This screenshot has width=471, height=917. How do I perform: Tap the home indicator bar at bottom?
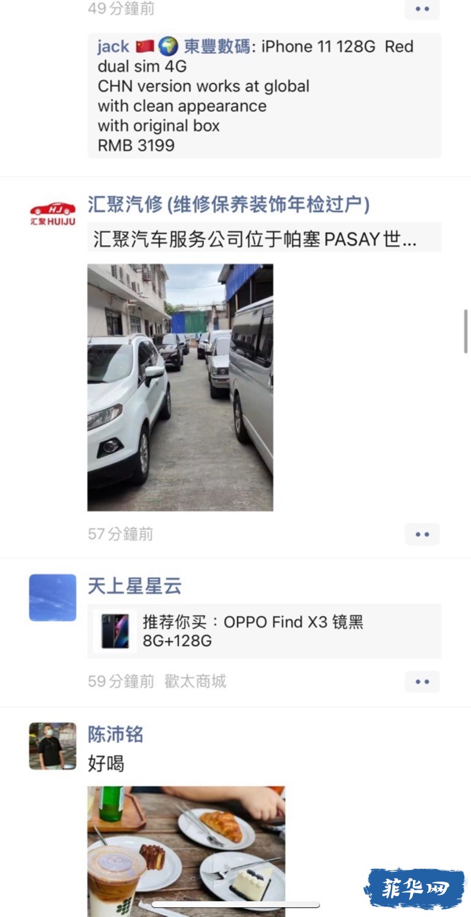click(236, 905)
